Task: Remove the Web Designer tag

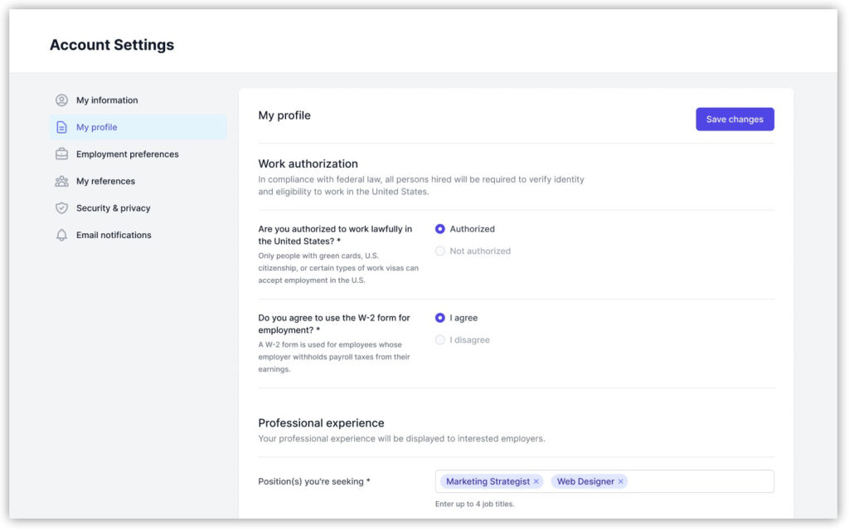Action: (x=620, y=481)
